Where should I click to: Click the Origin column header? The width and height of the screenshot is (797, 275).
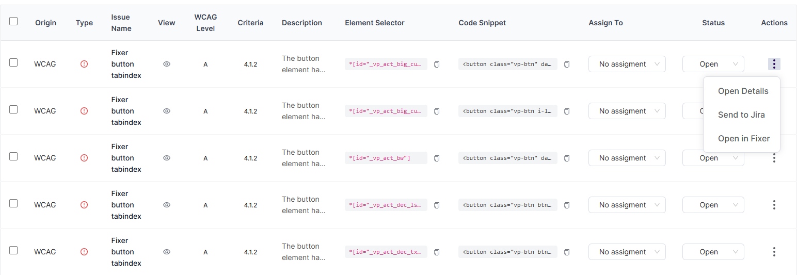(46, 23)
